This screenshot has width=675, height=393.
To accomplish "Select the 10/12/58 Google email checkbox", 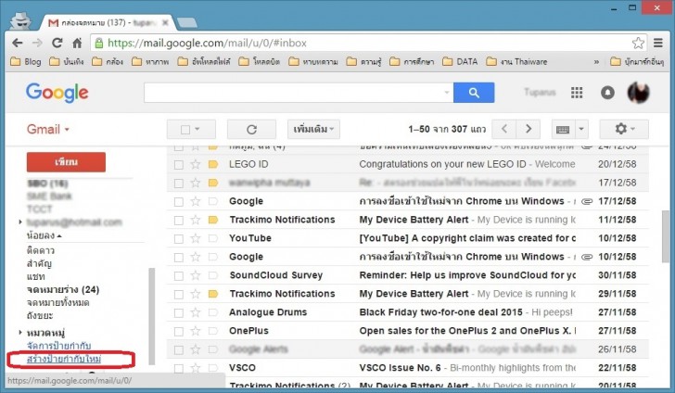I will point(179,257).
